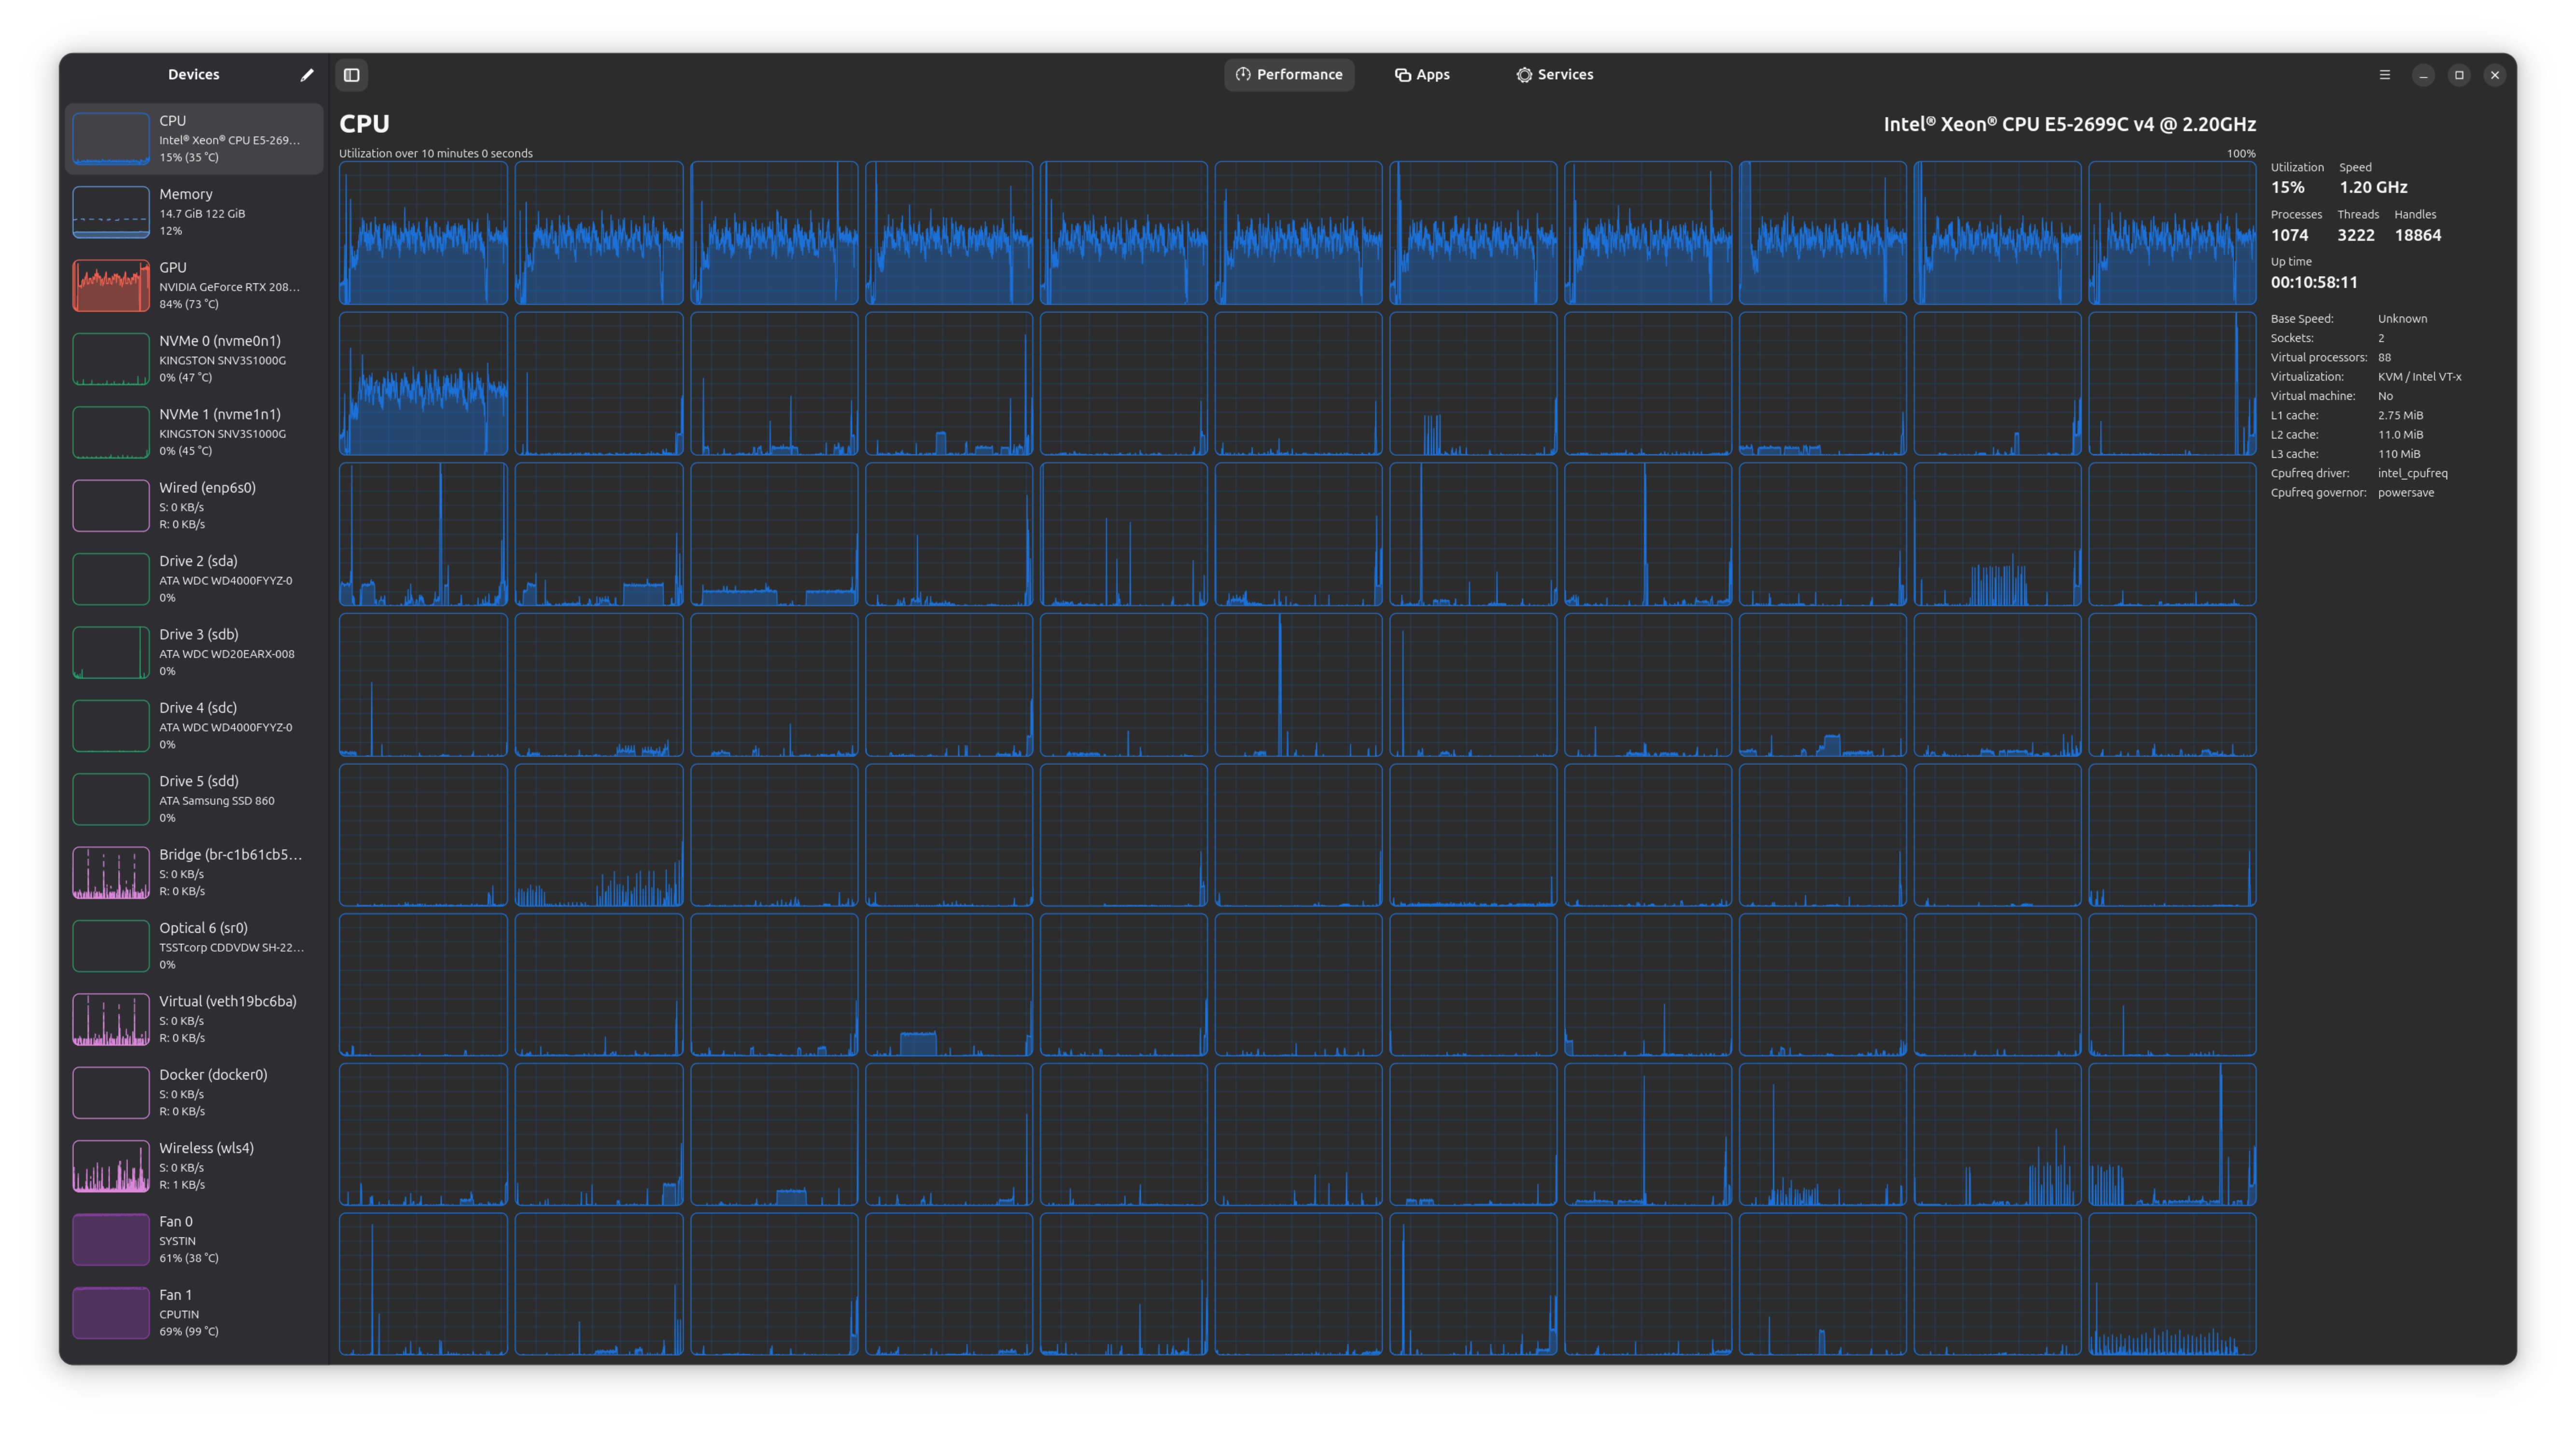Image resolution: width=2576 pixels, height=1430 pixels.
Task: Click the first CPU core utilization graph
Action: (x=423, y=233)
